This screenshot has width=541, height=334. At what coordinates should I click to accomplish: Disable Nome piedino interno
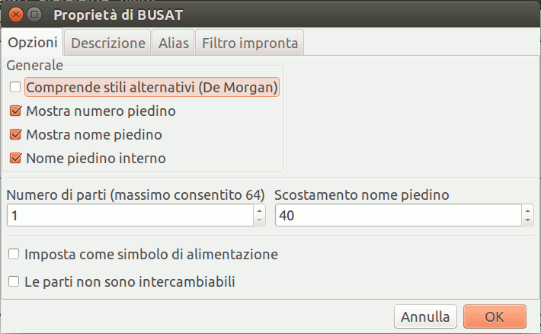15,159
